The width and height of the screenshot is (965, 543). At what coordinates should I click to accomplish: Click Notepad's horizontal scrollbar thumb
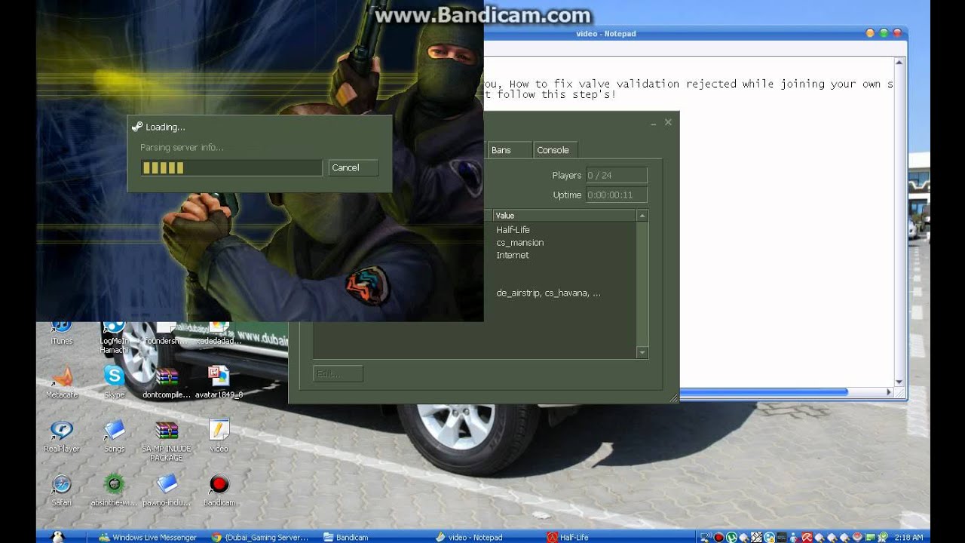coord(764,392)
